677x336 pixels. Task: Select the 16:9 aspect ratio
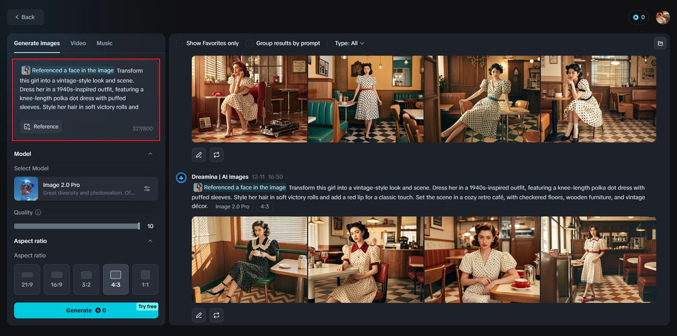click(x=57, y=279)
